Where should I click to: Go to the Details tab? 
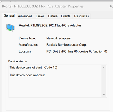tap(53, 16)
